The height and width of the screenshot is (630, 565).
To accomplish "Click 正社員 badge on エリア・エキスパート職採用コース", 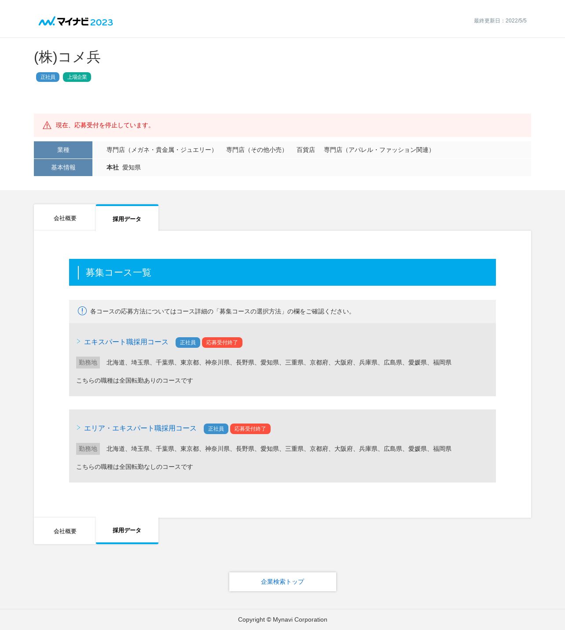I will (216, 429).
